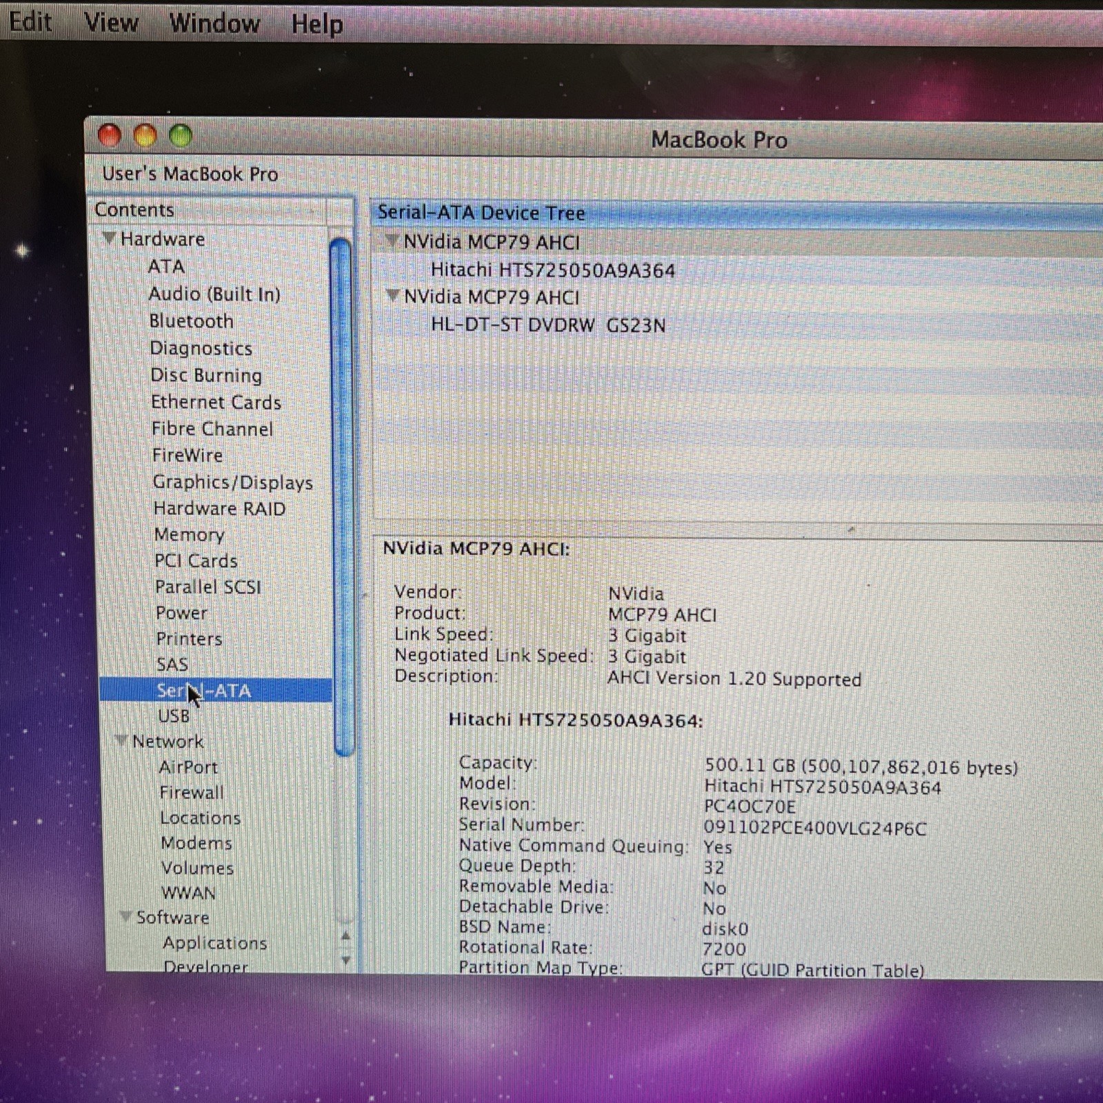Screen dimensions: 1103x1103
Task: Collapse the Network section triangle
Action: click(x=121, y=741)
